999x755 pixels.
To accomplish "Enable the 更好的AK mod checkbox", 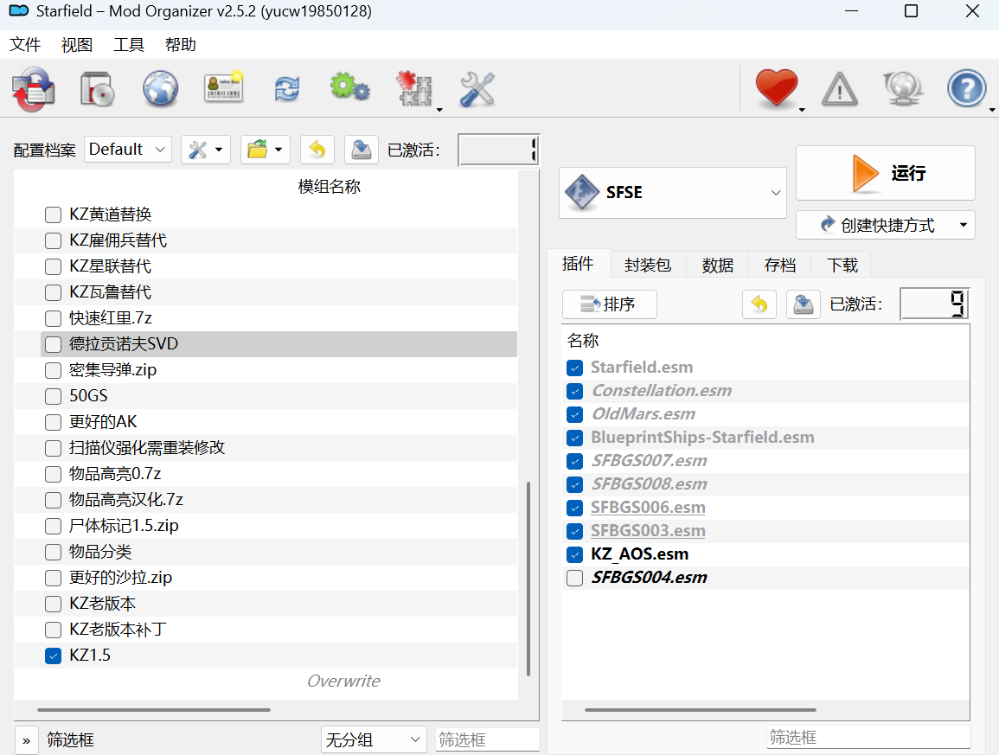I will [x=54, y=422].
